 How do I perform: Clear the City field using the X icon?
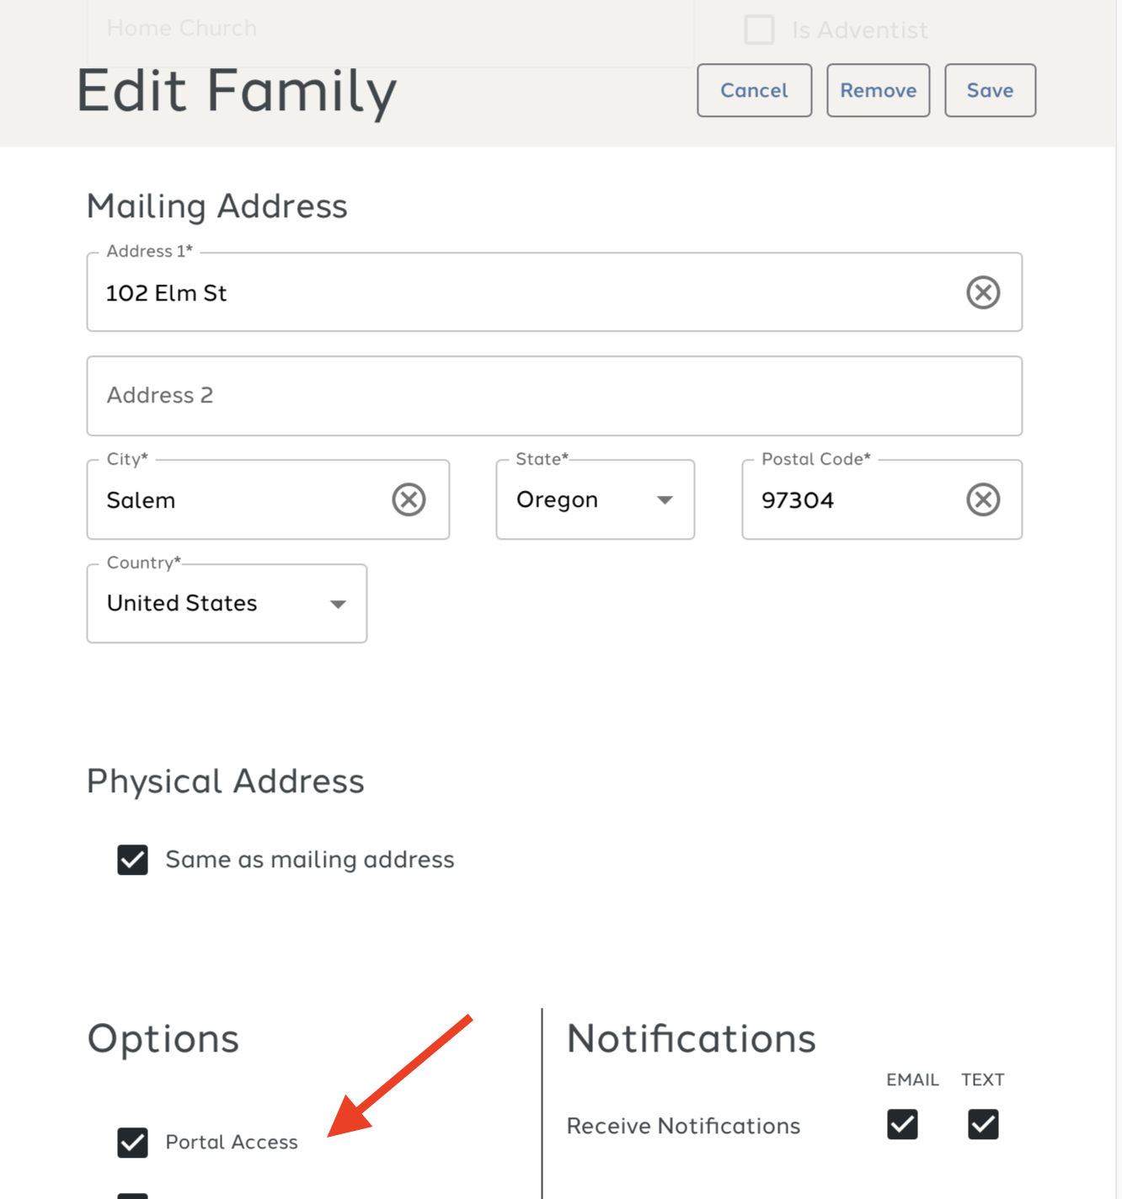pyautogui.click(x=410, y=499)
